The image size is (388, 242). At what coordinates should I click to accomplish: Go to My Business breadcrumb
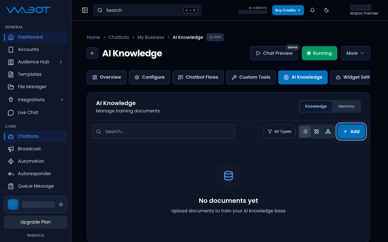[151, 37]
